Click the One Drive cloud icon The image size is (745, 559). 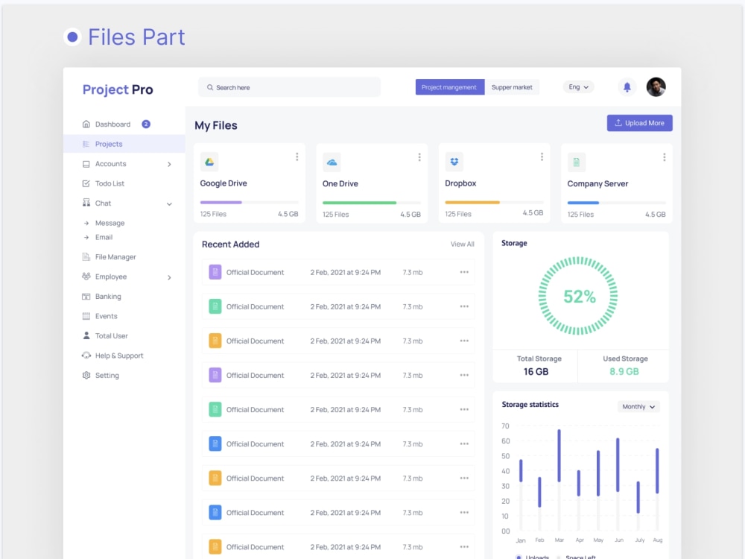[332, 162]
